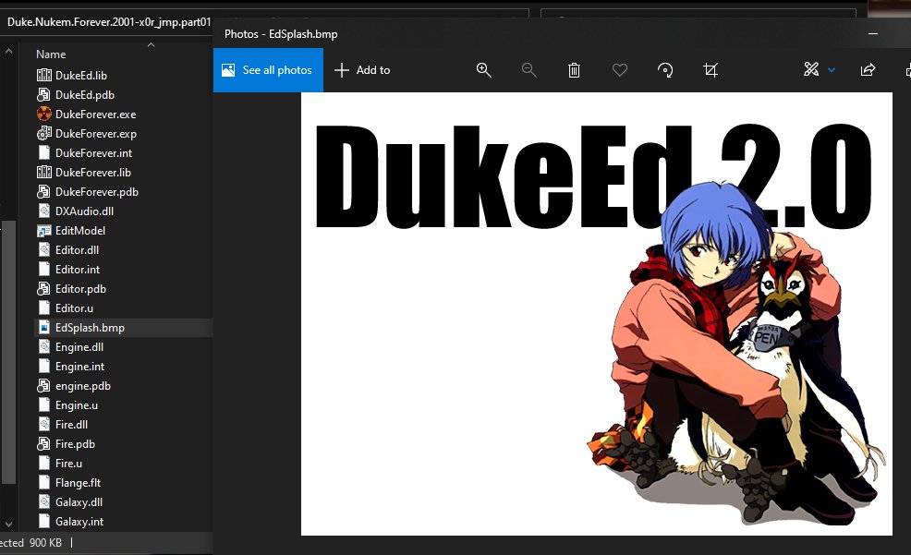Delete the photo with the trash icon
The image size is (911, 555).
pos(574,70)
